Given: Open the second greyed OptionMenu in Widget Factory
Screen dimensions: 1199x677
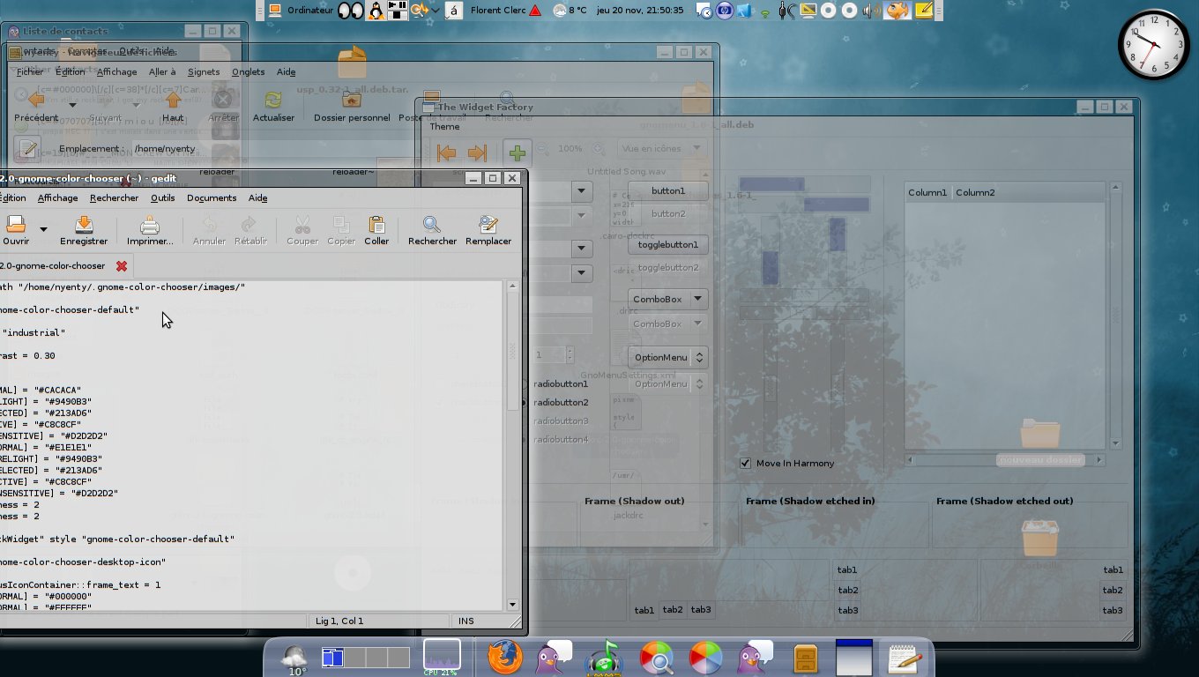Looking at the screenshot, I should [668, 383].
